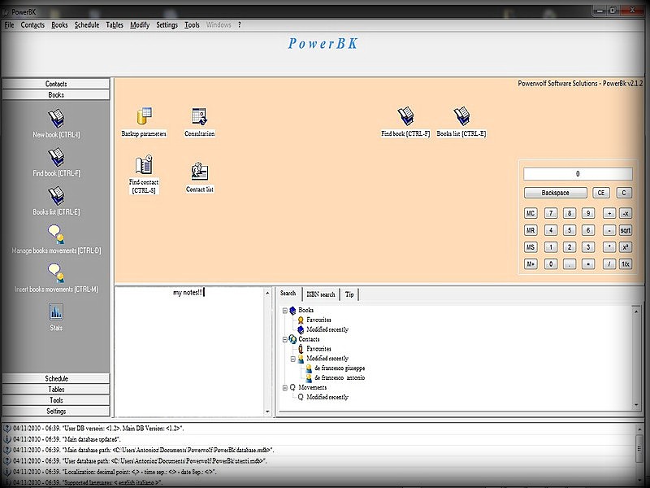Select Modified recently under Books
This screenshot has width=650, height=488.
[x=327, y=329]
